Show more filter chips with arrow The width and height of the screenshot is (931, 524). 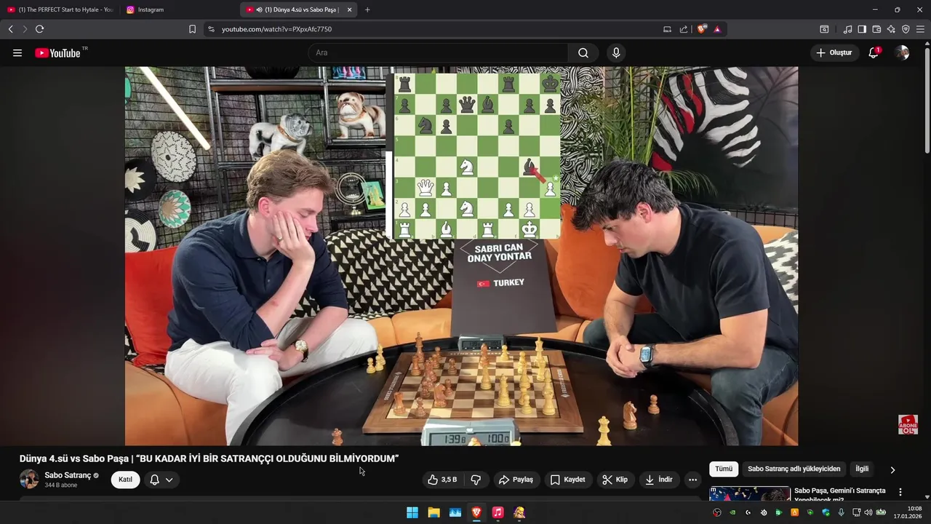pos(892,469)
